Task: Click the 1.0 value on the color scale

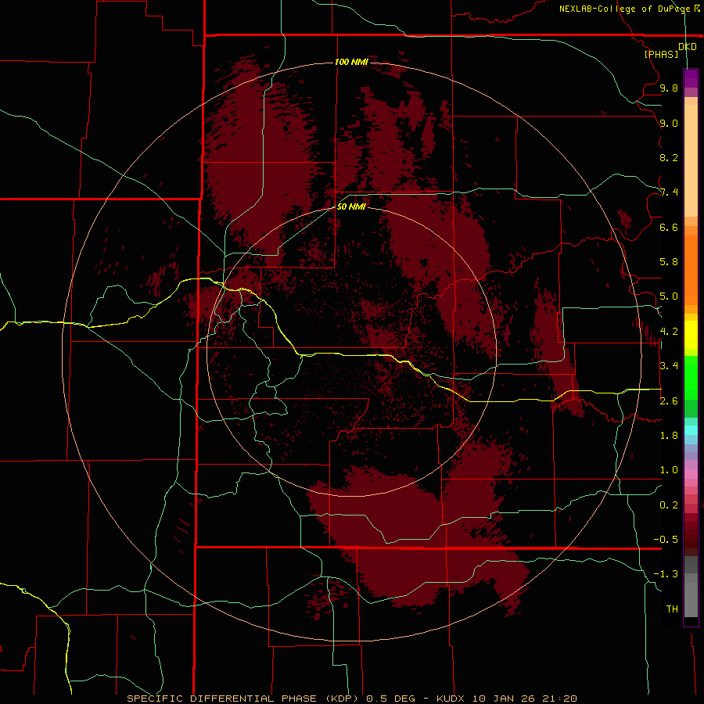Action: (669, 470)
